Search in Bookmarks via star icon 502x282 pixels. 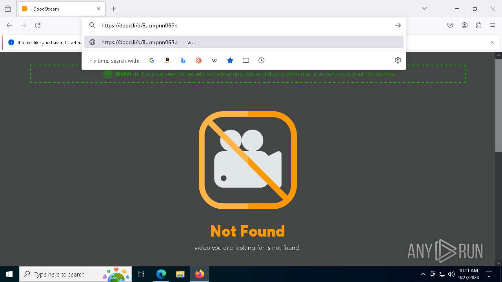[230, 60]
